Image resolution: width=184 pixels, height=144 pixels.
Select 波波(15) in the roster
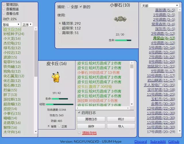tap(10, 57)
